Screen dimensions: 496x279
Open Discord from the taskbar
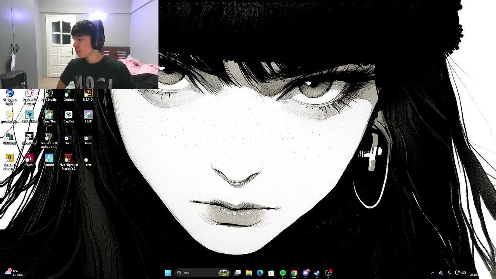click(x=306, y=273)
